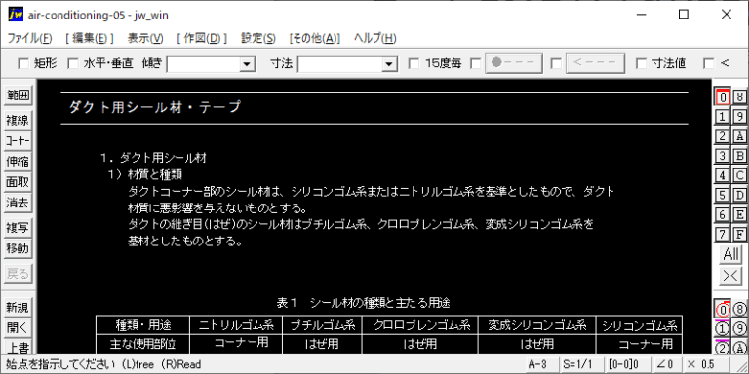Select the コーナー (corner) tool
Image resolution: width=749 pixels, height=374 pixels.
click(x=18, y=141)
